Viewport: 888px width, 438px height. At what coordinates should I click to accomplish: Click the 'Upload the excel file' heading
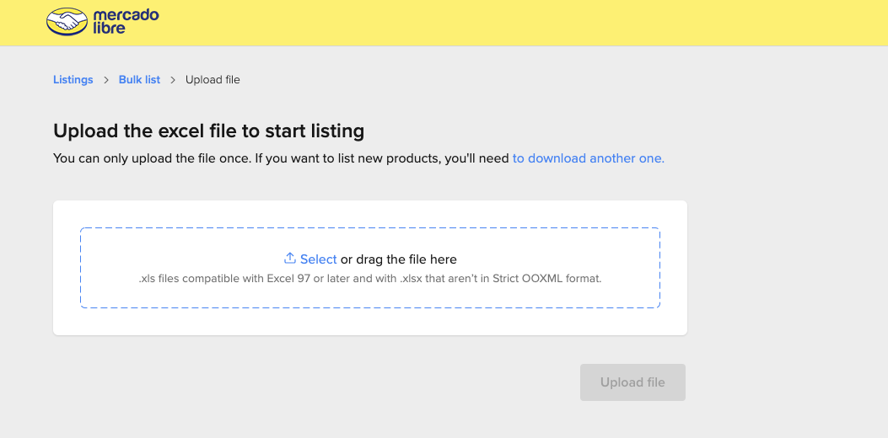(208, 131)
